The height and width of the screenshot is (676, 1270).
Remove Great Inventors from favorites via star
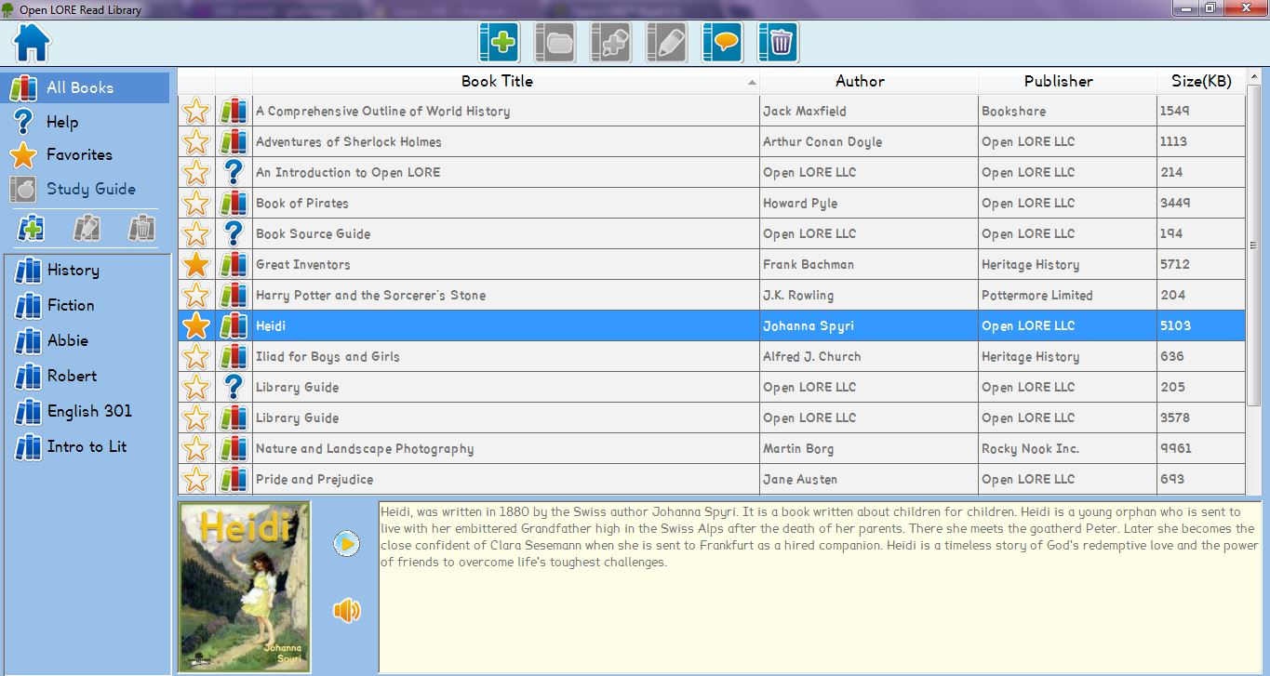(x=196, y=264)
